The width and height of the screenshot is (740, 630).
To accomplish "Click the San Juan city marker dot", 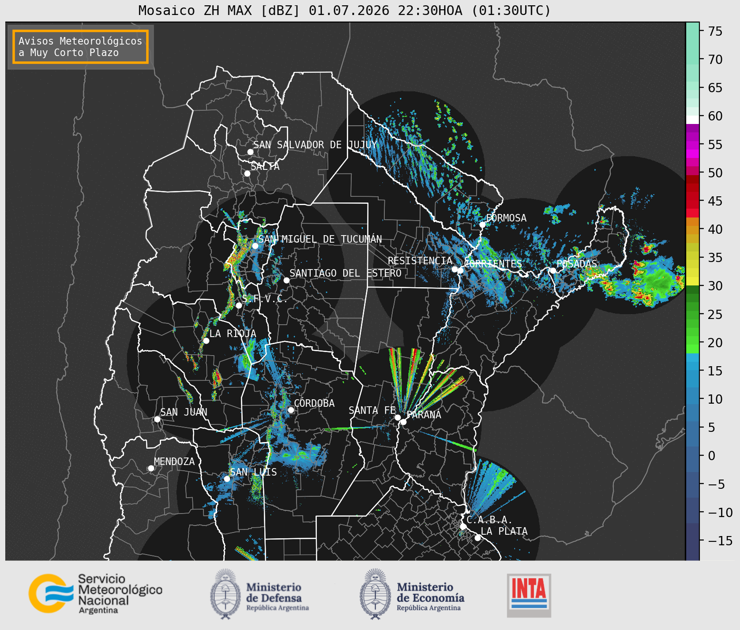I will pos(157,419).
